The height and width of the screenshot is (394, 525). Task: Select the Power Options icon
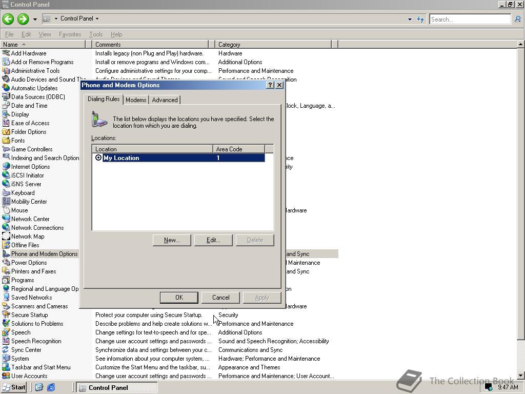6,262
